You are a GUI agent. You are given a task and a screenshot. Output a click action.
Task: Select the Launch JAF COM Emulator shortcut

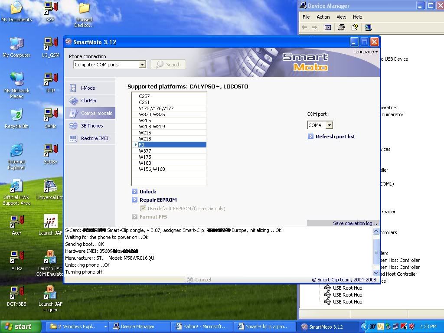[x=50, y=263]
